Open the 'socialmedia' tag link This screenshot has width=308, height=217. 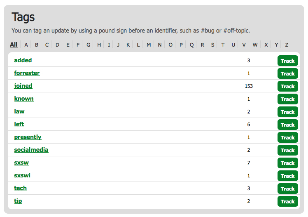pos(31,150)
